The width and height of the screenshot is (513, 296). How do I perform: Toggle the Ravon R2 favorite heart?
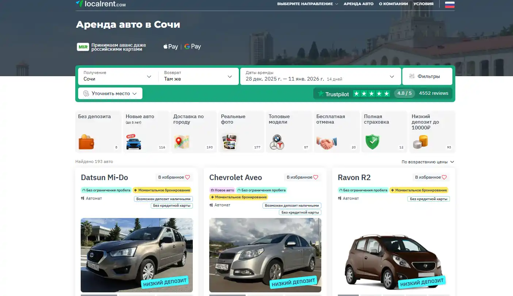coord(444,177)
